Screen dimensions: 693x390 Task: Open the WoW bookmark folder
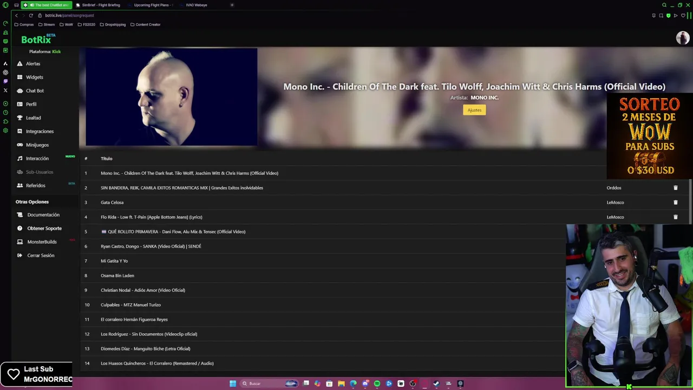(x=66, y=24)
